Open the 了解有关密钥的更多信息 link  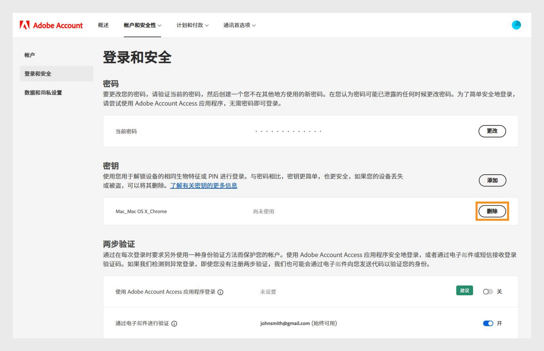pyautogui.click(x=203, y=186)
